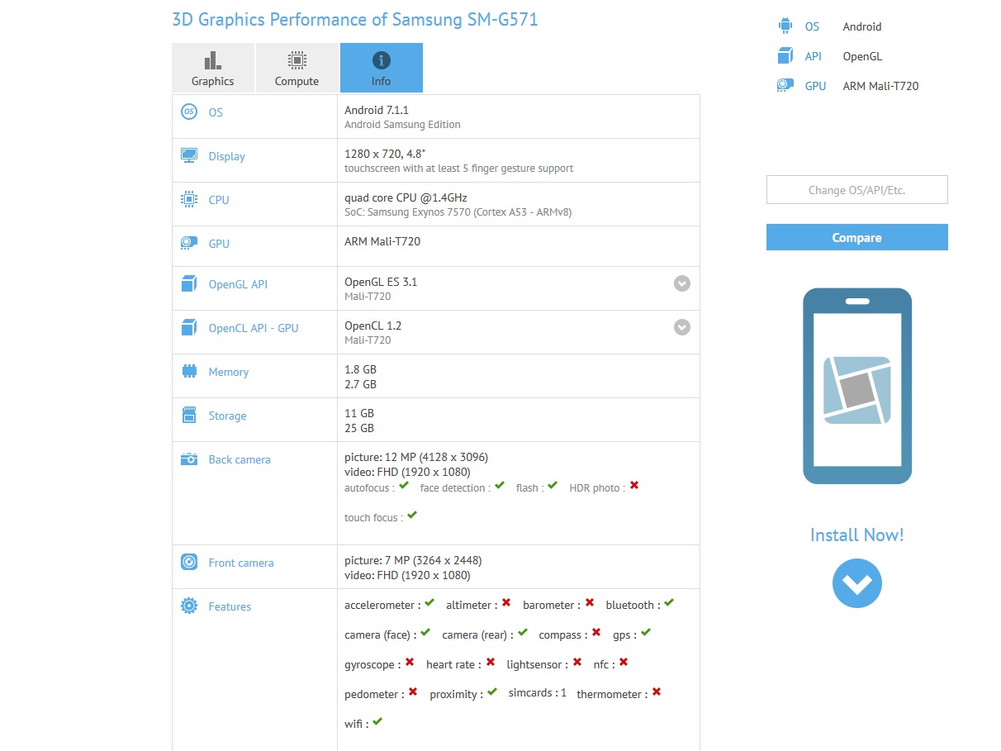This screenshot has height=751, width=1001.
Task: Expand the OpenCL 1.2 details
Action: (682, 327)
